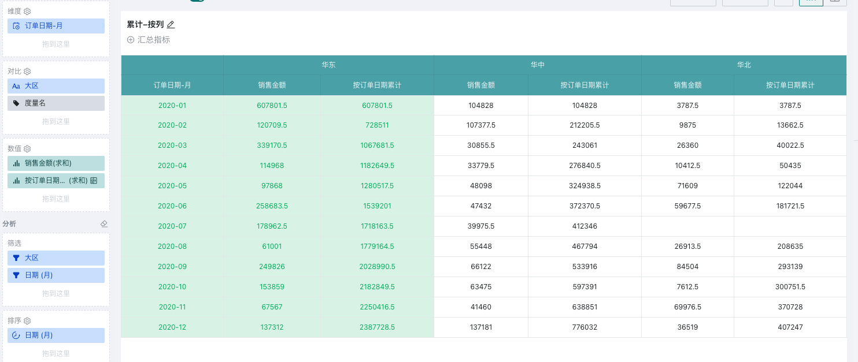The image size is (858, 362).
Task: Open settings gear beside 维度
Action: [x=27, y=12]
